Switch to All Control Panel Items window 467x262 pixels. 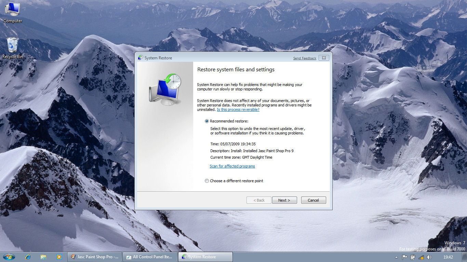click(x=150, y=257)
